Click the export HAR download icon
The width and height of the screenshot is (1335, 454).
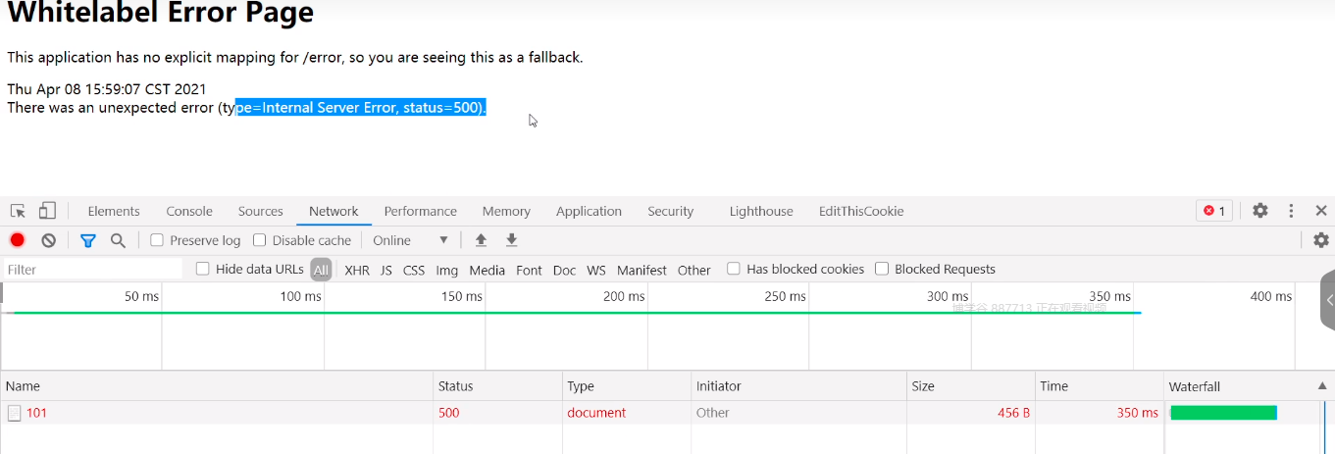click(511, 240)
